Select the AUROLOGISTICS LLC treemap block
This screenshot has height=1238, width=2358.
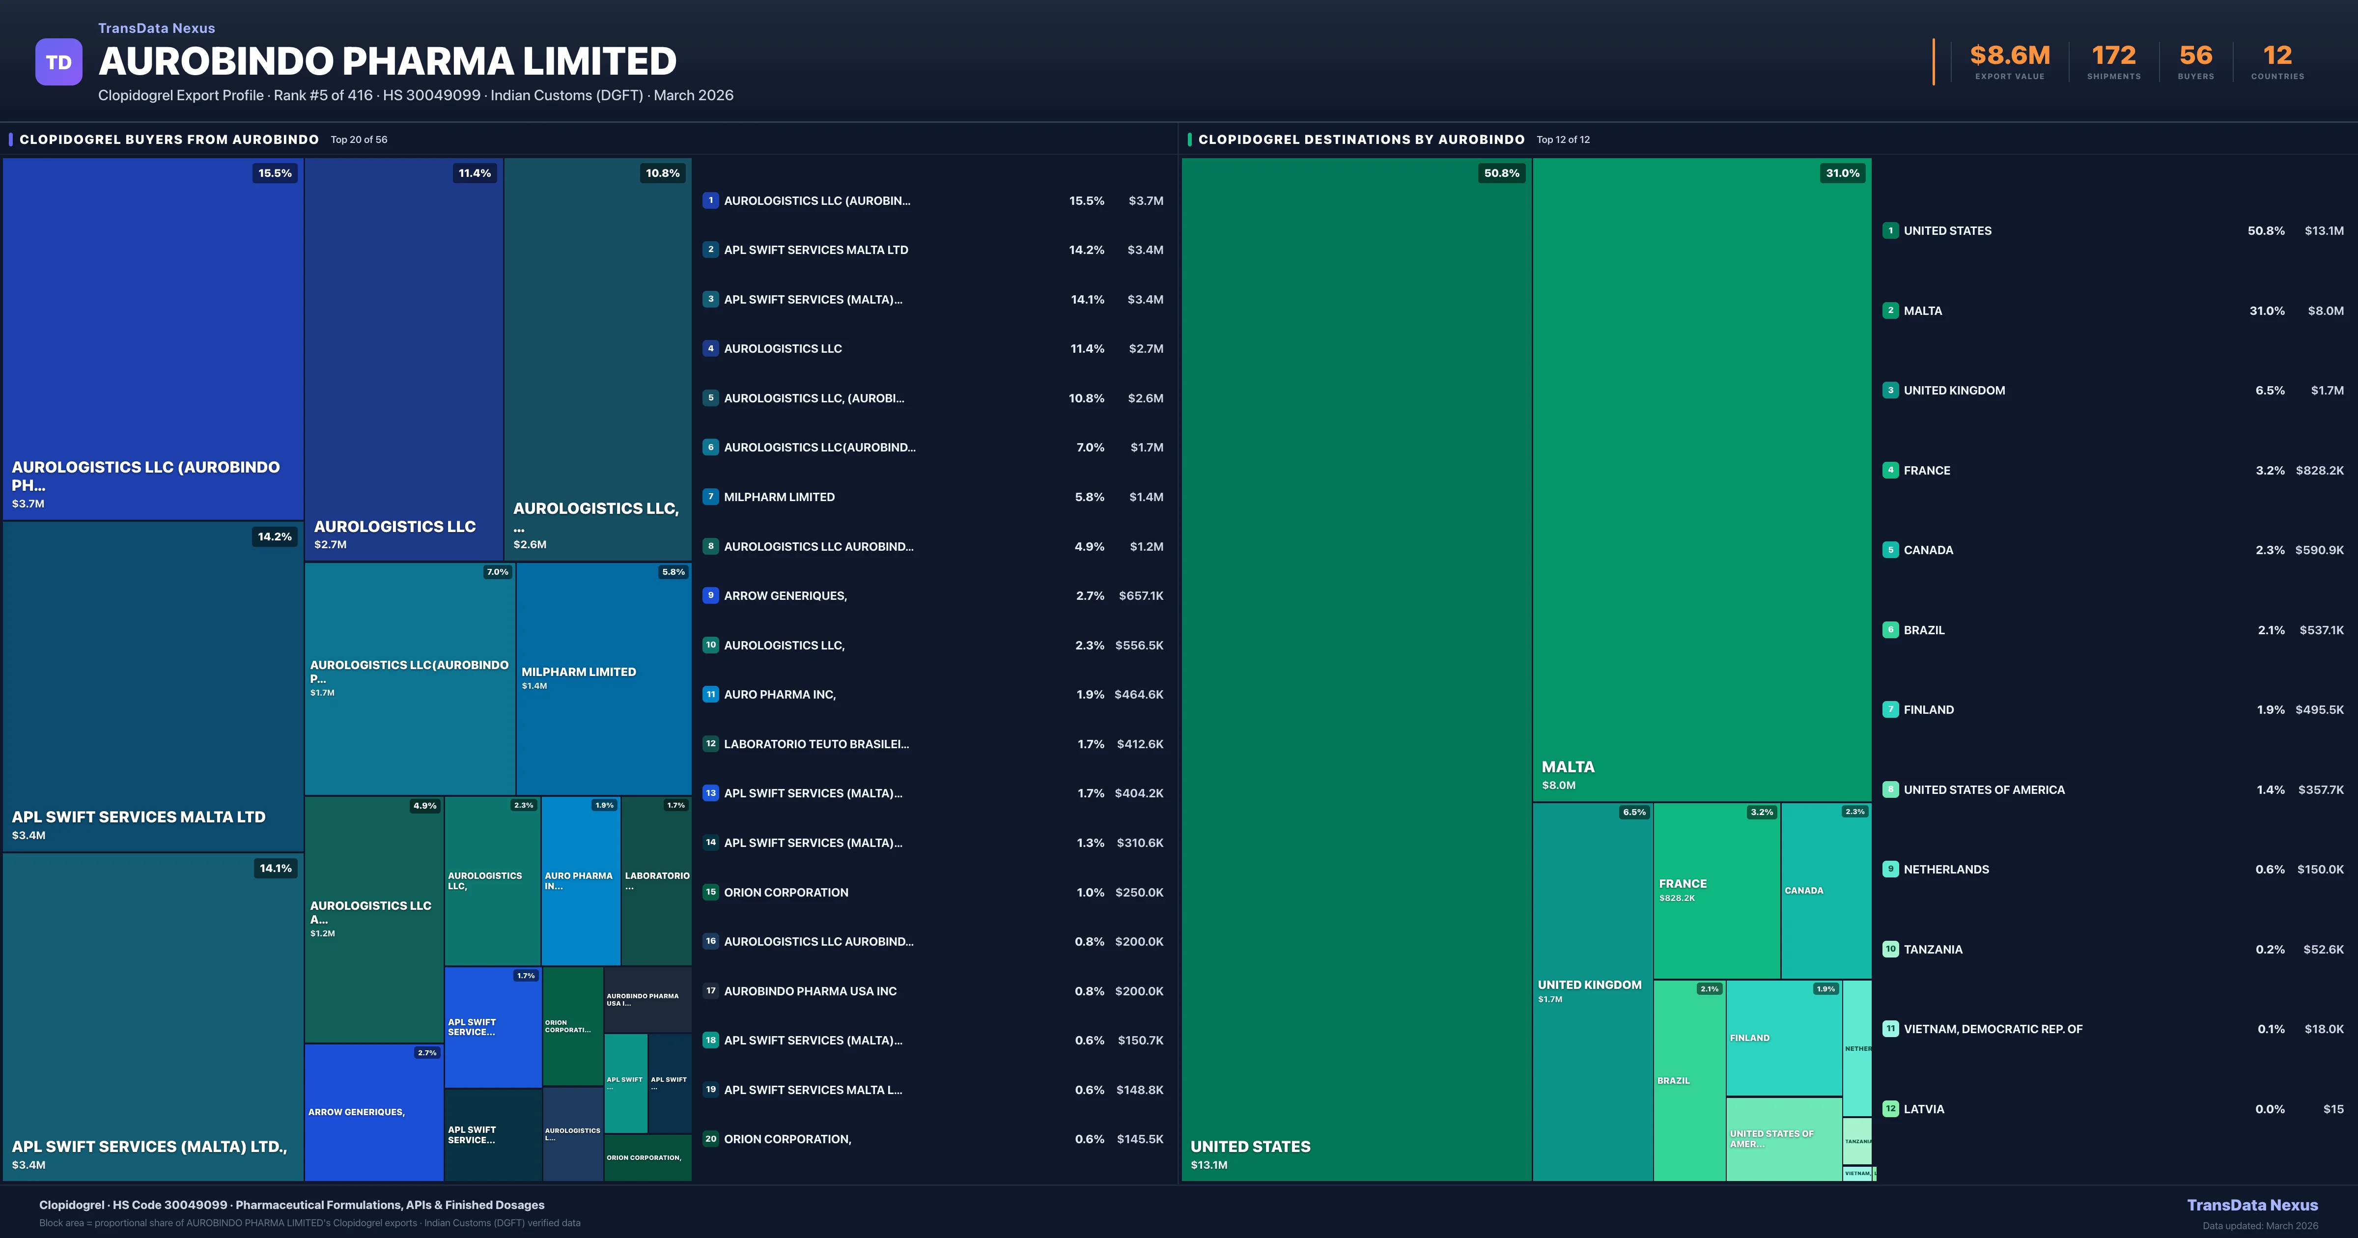404,357
